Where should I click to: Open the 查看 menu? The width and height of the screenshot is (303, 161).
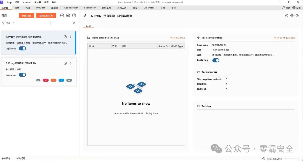point(46,3)
